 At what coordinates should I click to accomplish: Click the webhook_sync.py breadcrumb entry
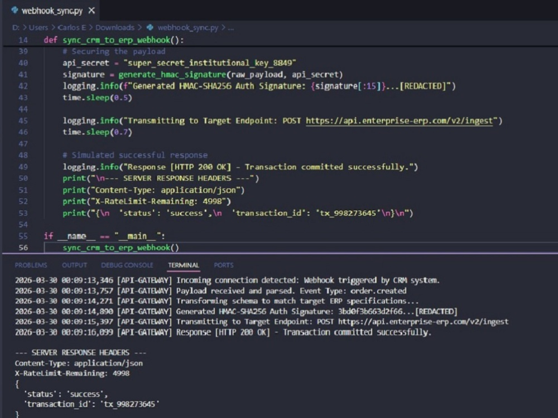click(x=187, y=28)
